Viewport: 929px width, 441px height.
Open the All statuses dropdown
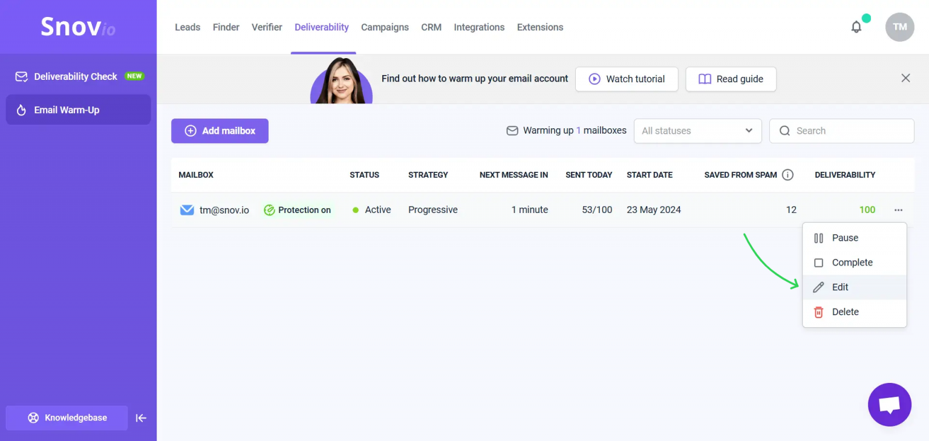pyautogui.click(x=697, y=131)
